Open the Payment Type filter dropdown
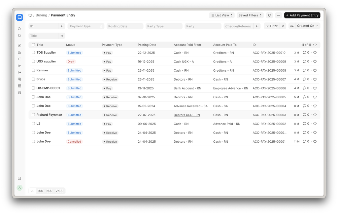 tap(85, 26)
